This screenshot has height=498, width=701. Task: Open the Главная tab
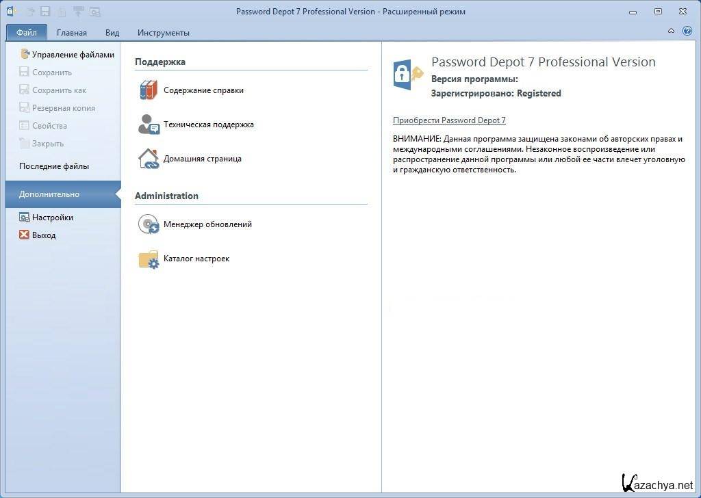[71, 33]
